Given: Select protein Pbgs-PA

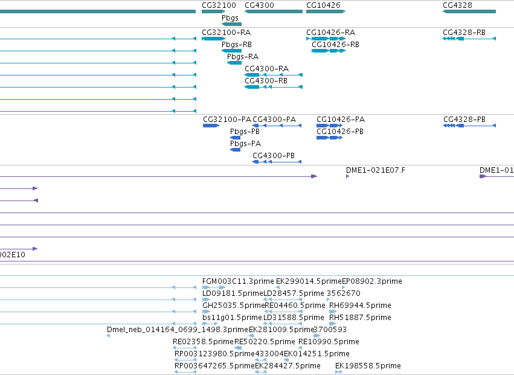Looking at the screenshot, I should [x=246, y=144].
